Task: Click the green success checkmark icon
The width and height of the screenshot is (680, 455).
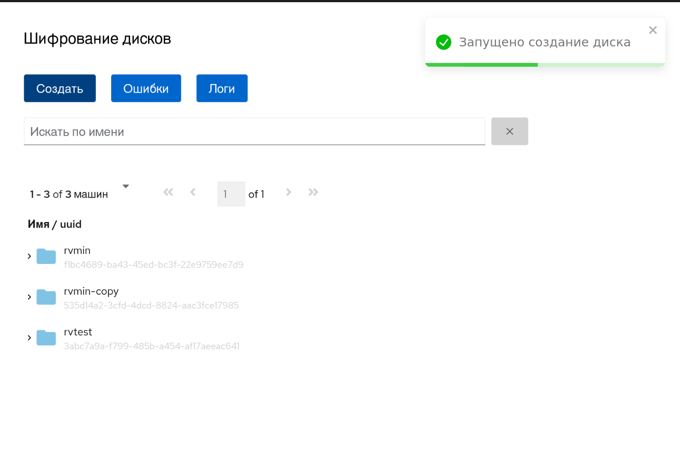Action: click(x=444, y=42)
